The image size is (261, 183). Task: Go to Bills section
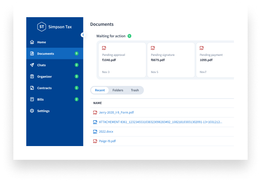pyautogui.click(x=55, y=99)
